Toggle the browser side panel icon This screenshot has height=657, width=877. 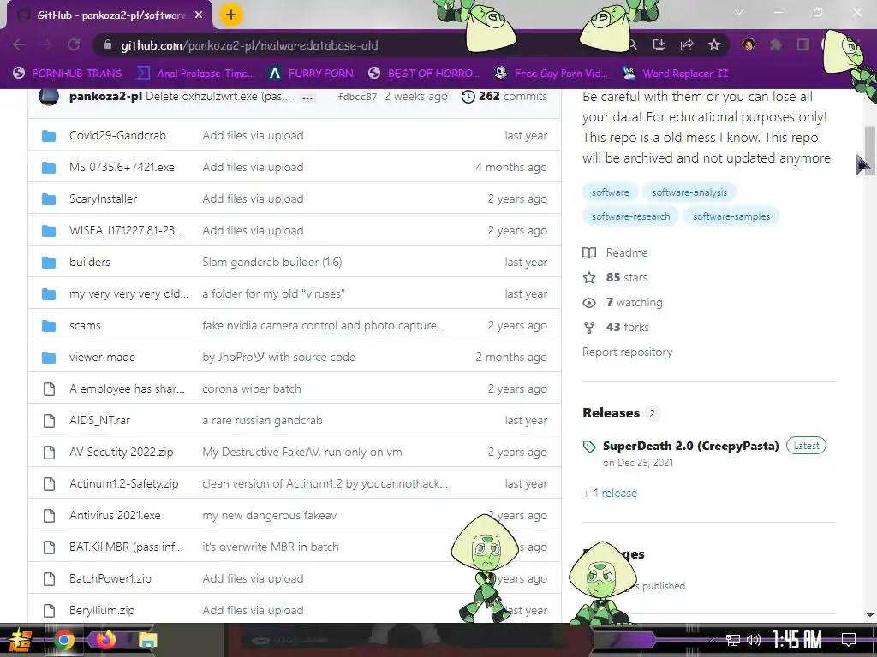(x=803, y=44)
